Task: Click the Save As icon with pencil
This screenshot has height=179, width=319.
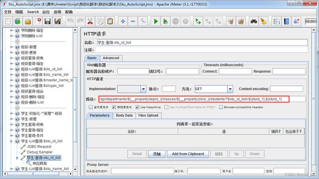Action: [57, 21]
